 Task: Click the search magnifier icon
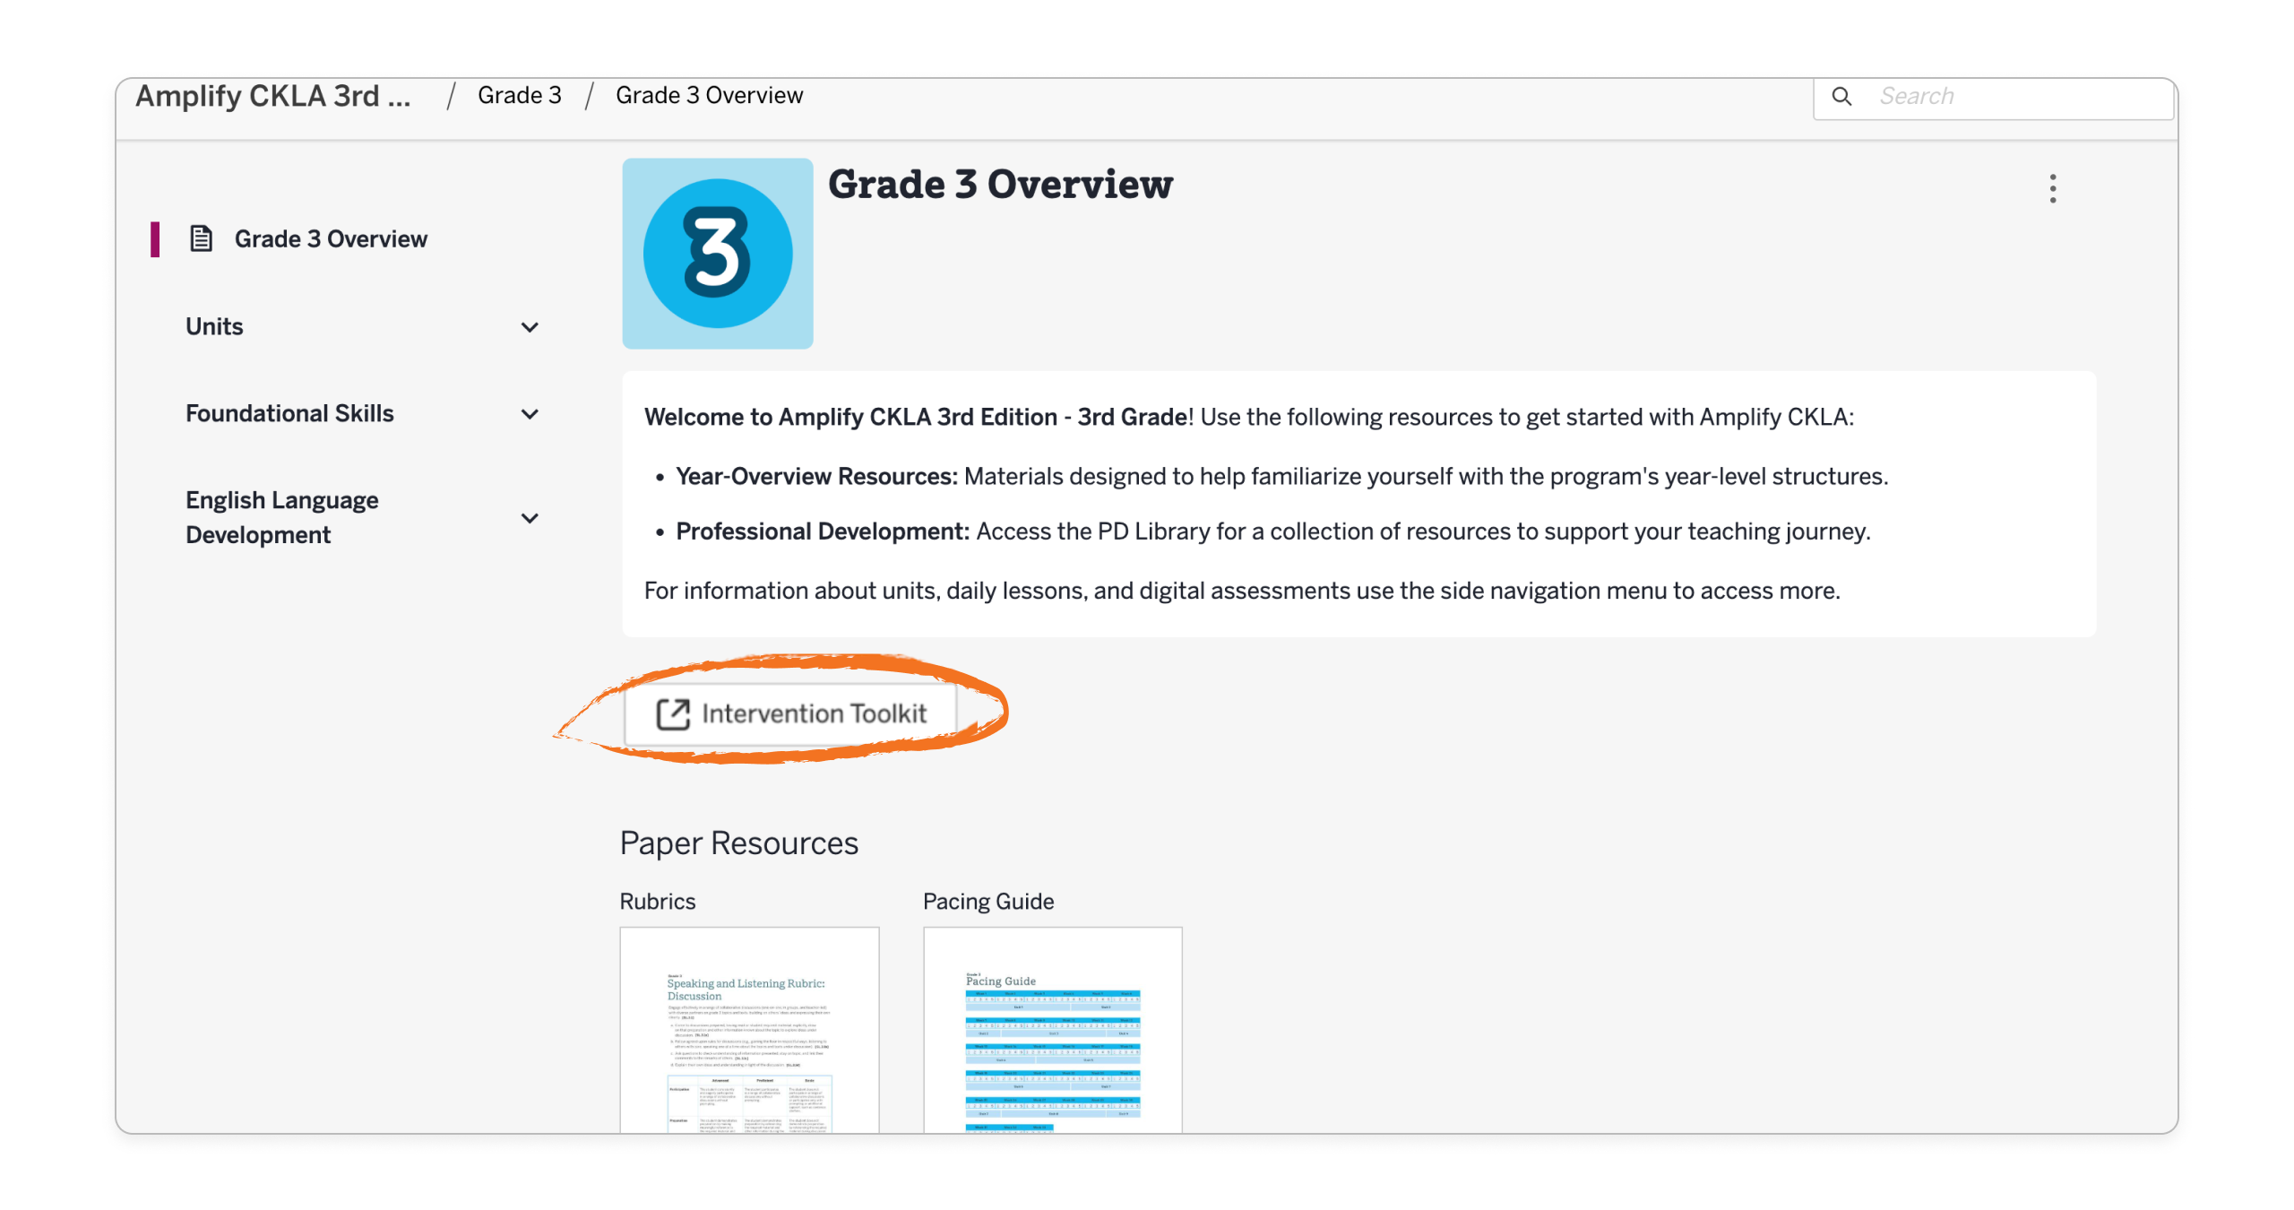click(1841, 96)
